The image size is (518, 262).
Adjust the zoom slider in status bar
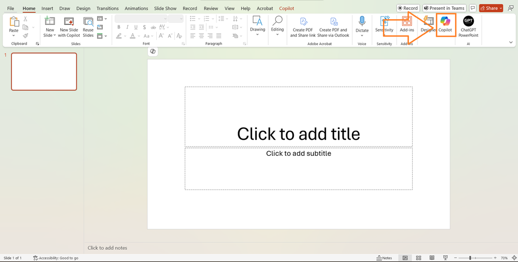[470, 258]
